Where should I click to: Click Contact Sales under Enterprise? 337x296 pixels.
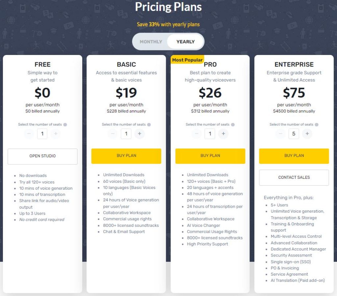pyautogui.click(x=294, y=177)
